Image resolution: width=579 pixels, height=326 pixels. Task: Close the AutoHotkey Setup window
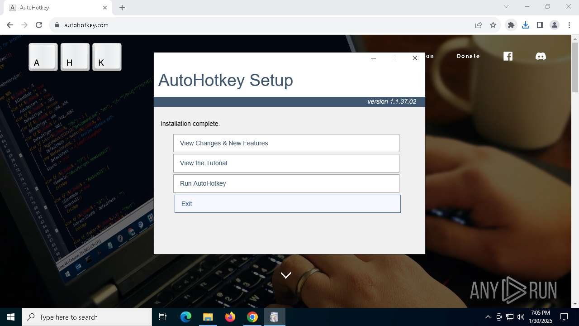tap(414, 58)
